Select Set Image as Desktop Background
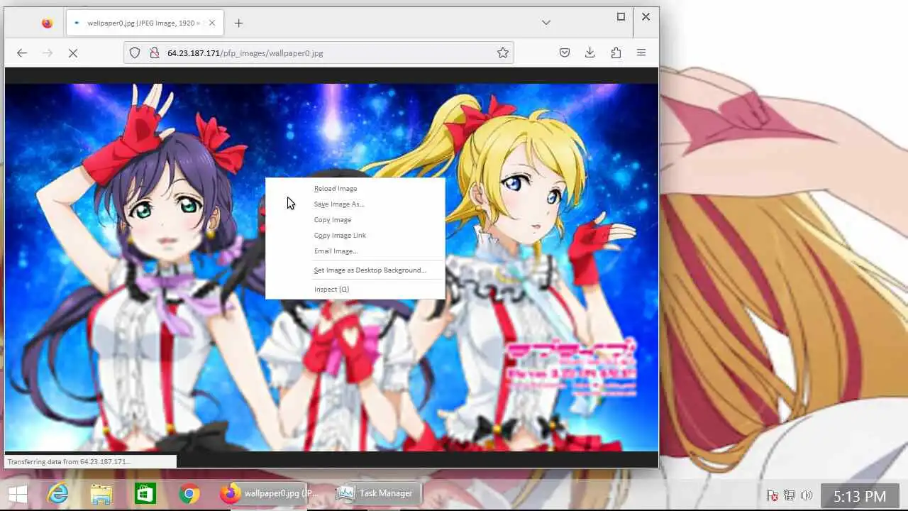 tap(355, 270)
